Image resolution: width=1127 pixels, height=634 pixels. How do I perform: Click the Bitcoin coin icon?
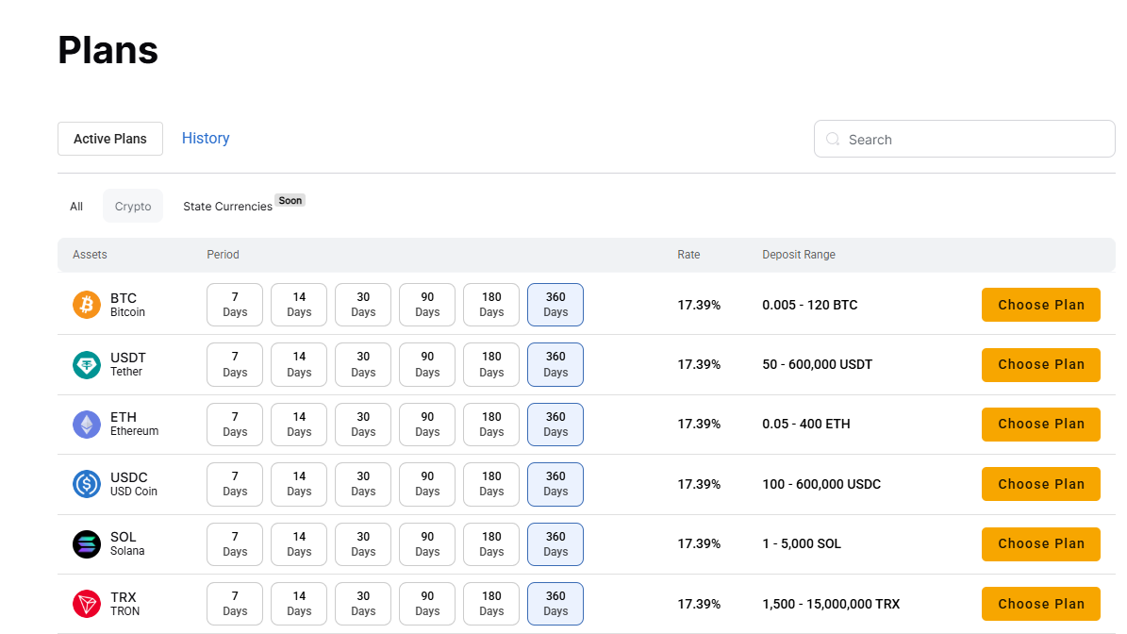[x=87, y=305]
